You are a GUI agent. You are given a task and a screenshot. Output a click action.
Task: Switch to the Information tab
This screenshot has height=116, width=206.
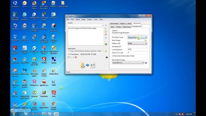114,24
